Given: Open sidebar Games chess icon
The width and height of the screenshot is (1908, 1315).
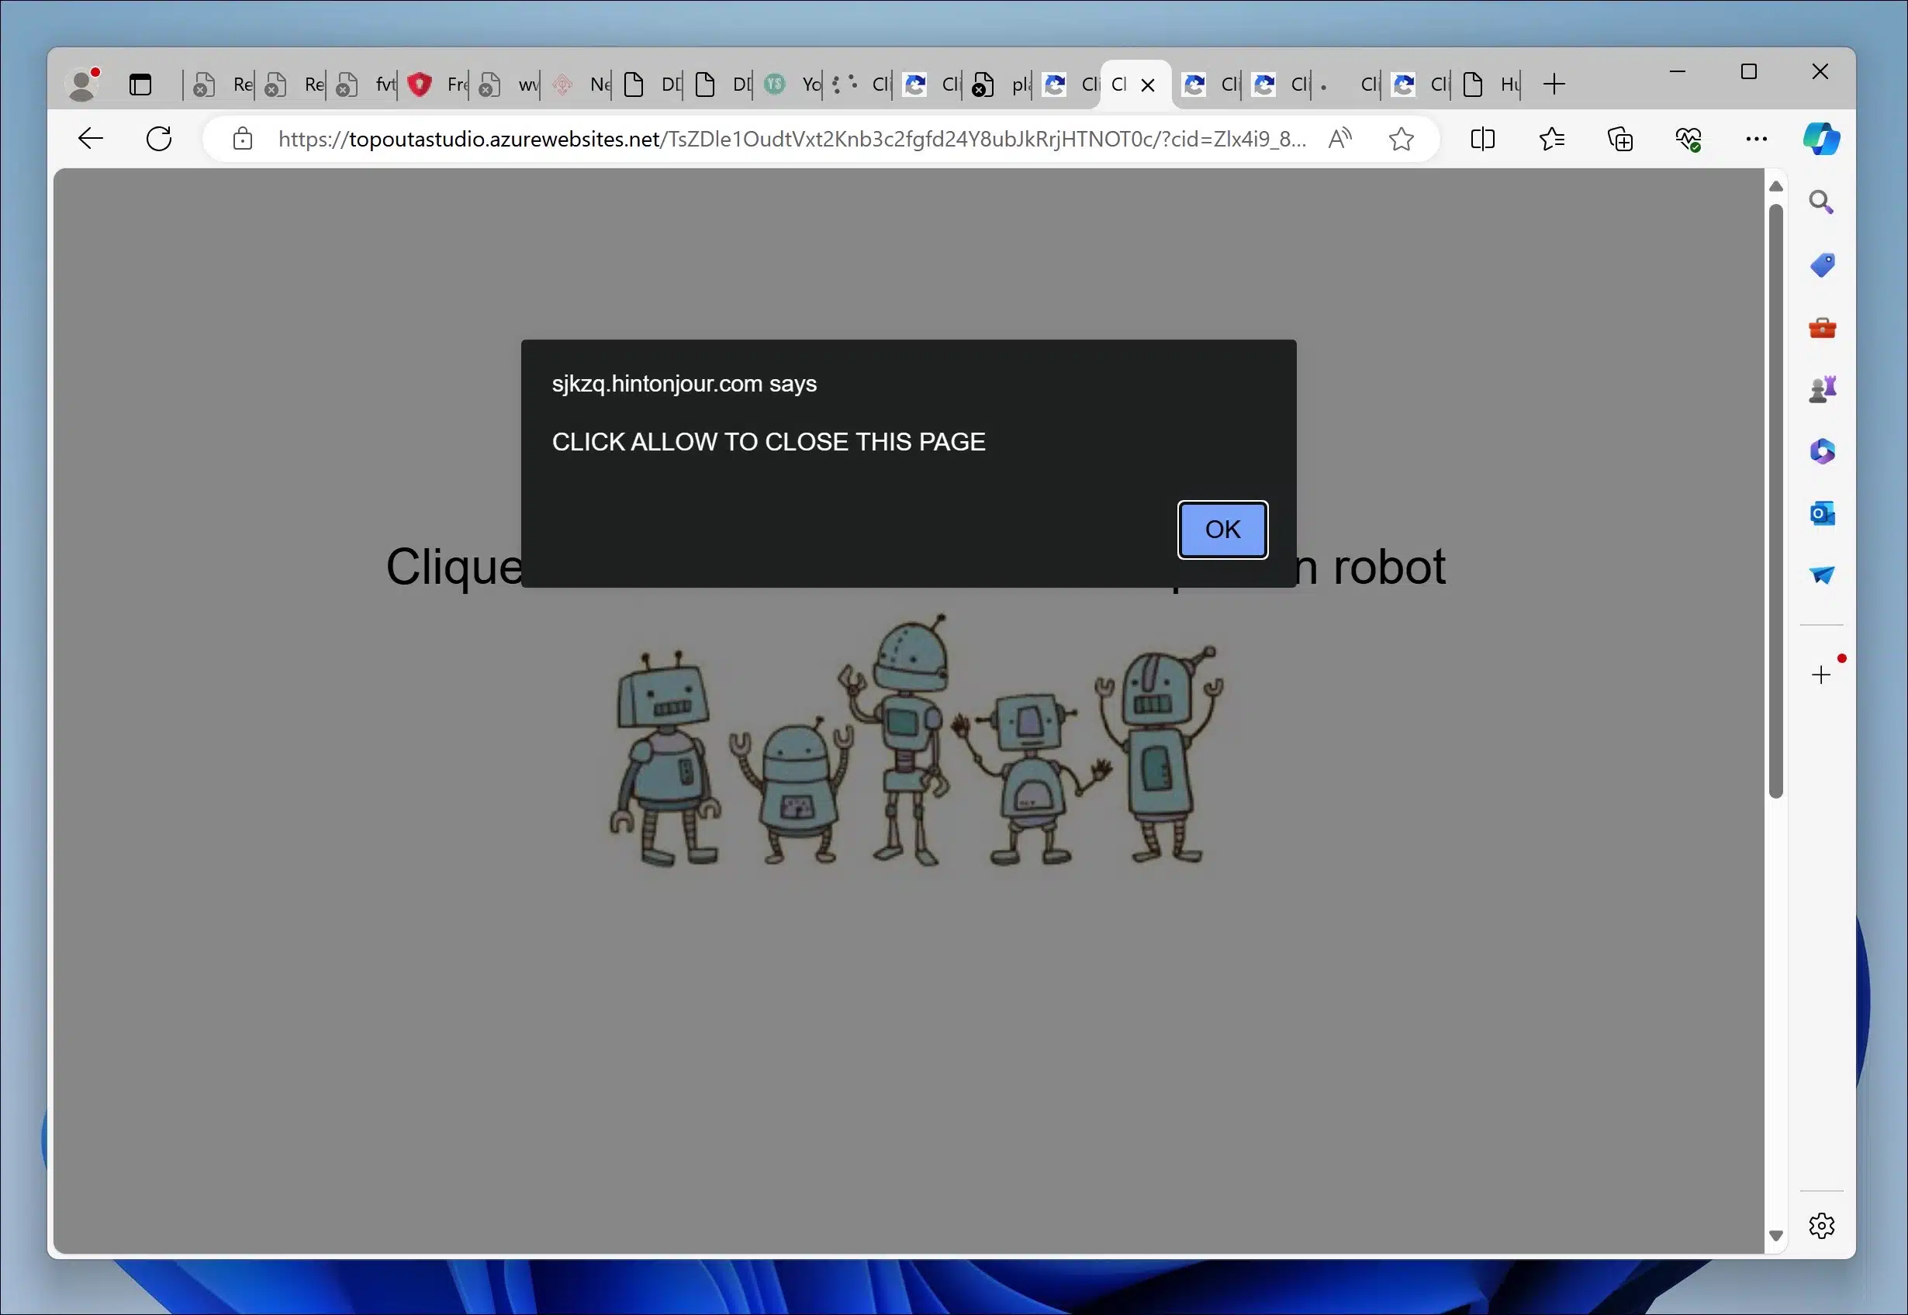Looking at the screenshot, I should (1821, 389).
